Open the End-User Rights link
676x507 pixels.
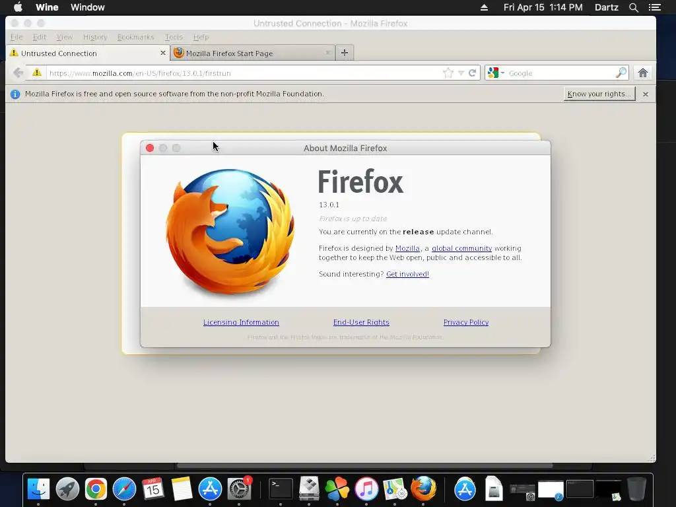point(361,322)
